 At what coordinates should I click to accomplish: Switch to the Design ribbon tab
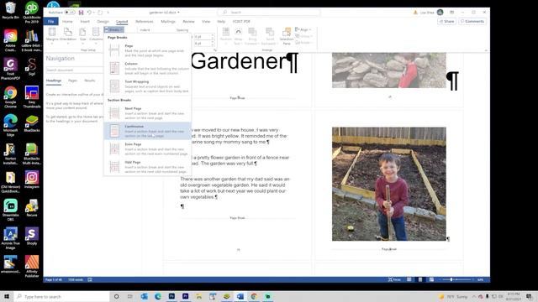(103, 21)
